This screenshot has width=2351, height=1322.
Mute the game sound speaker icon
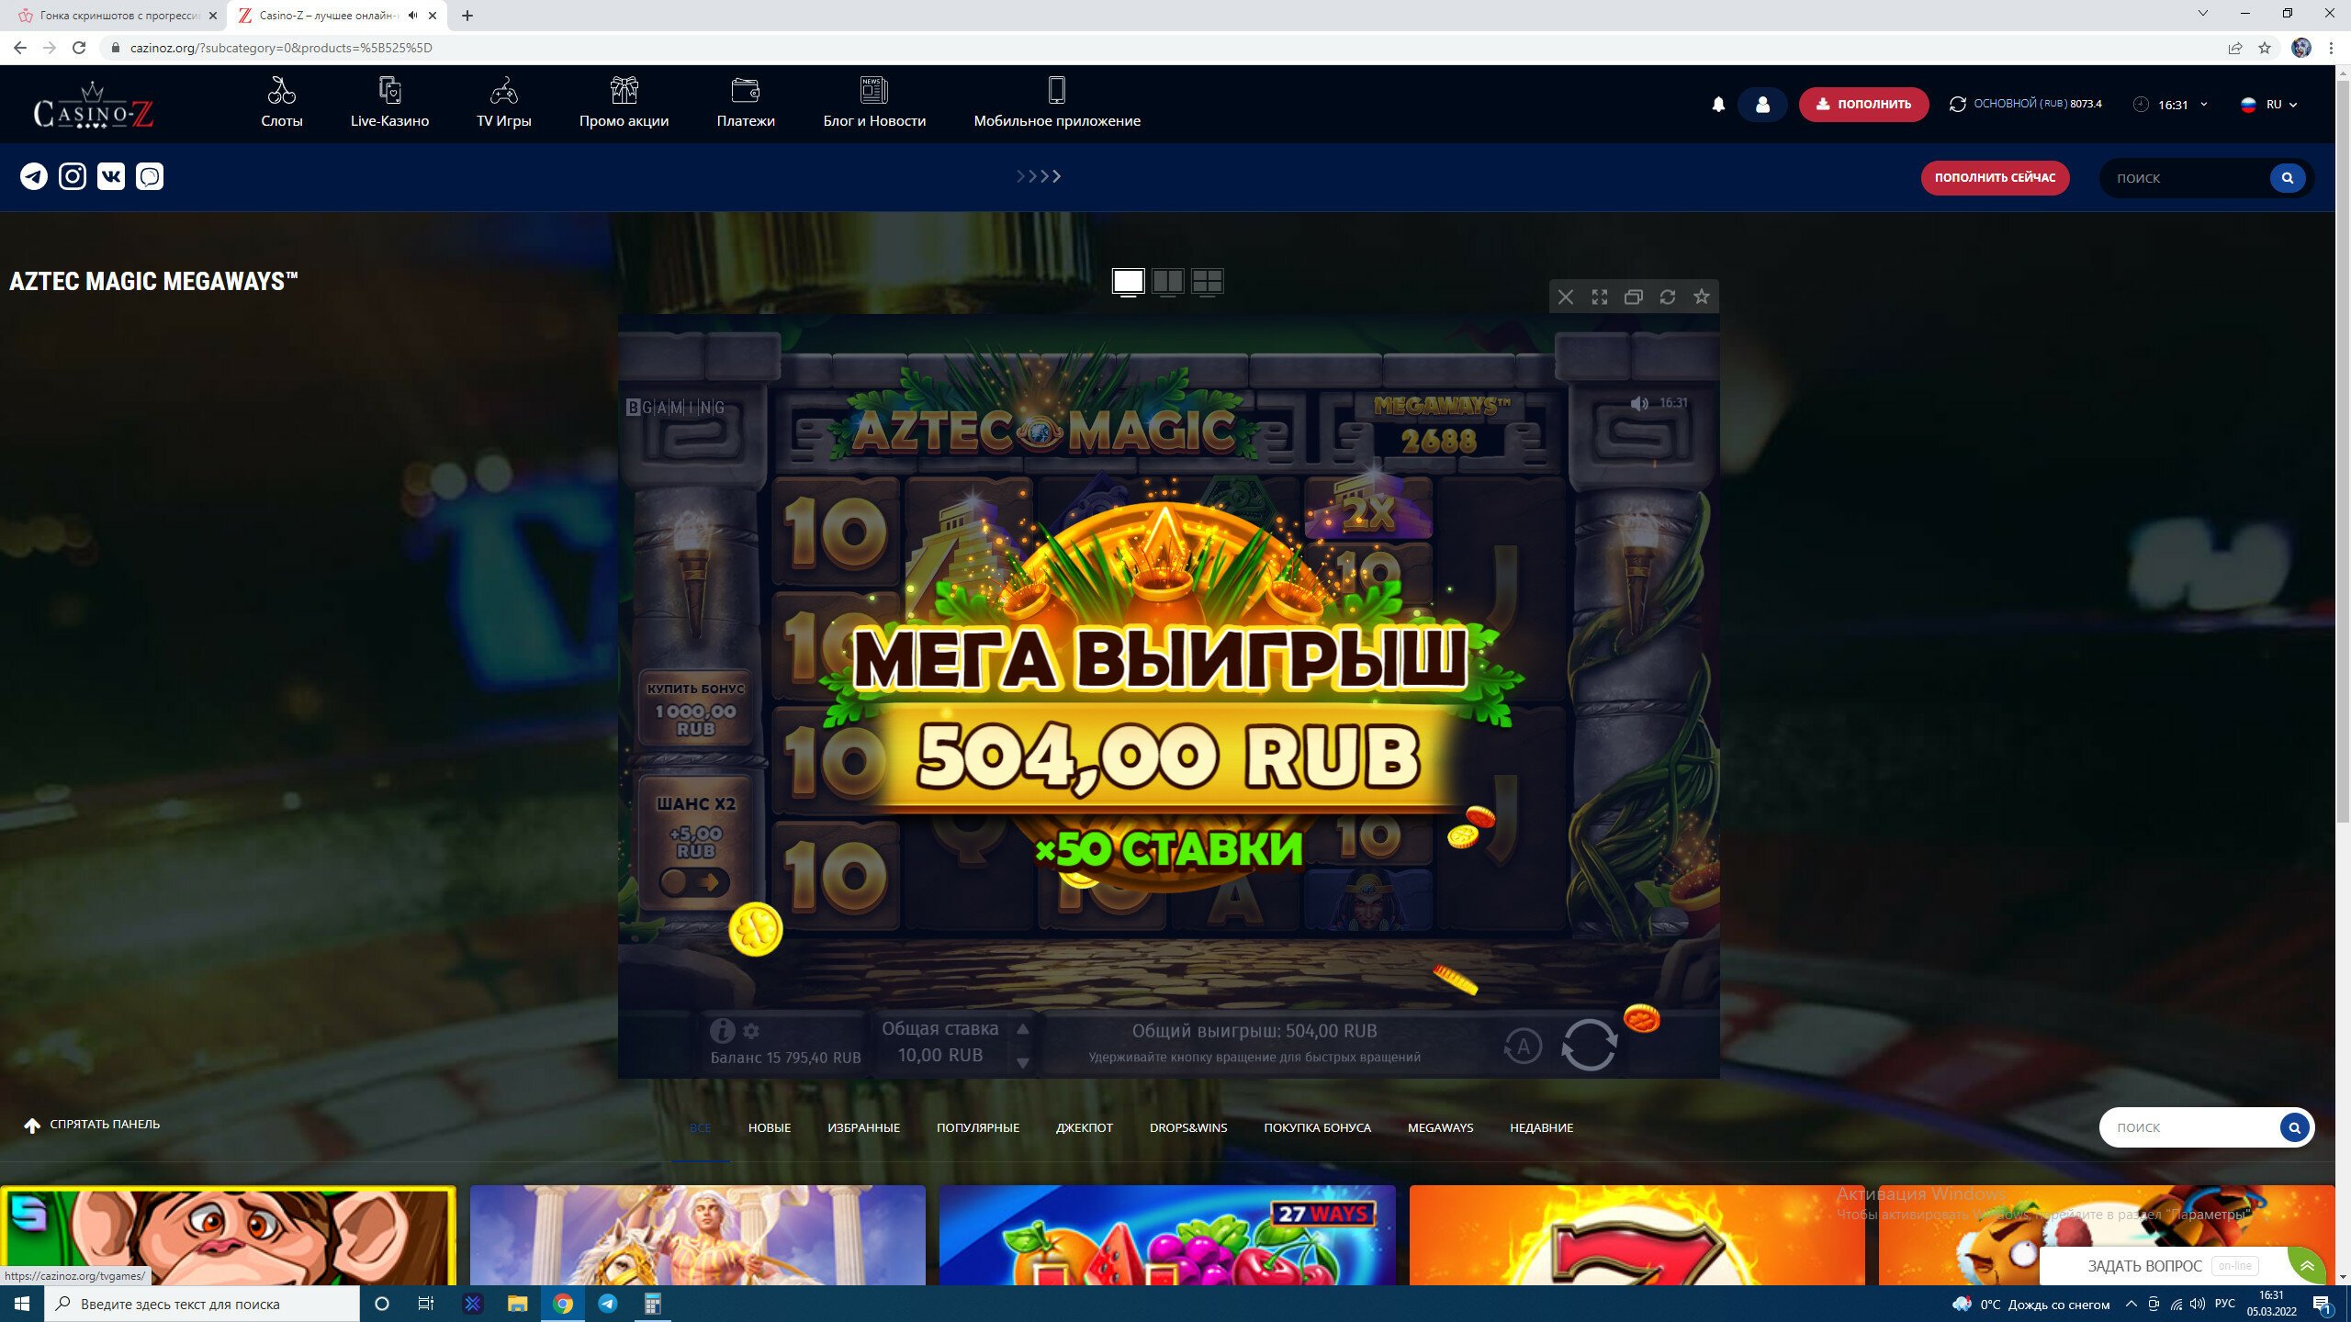1639,404
